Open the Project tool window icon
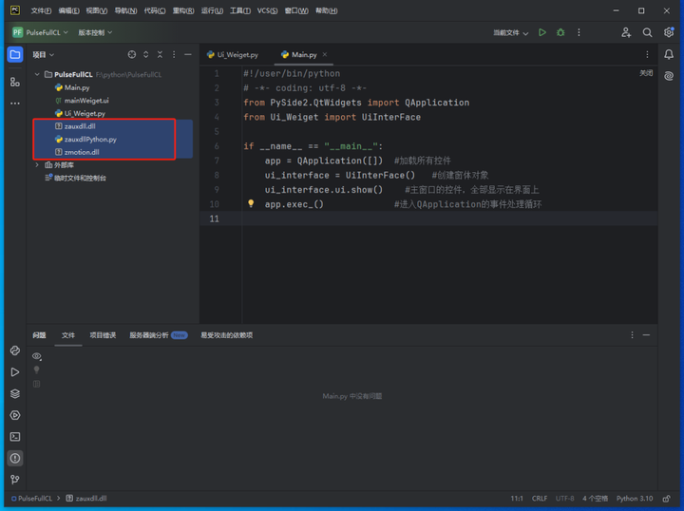This screenshot has height=511, width=684. [x=15, y=55]
